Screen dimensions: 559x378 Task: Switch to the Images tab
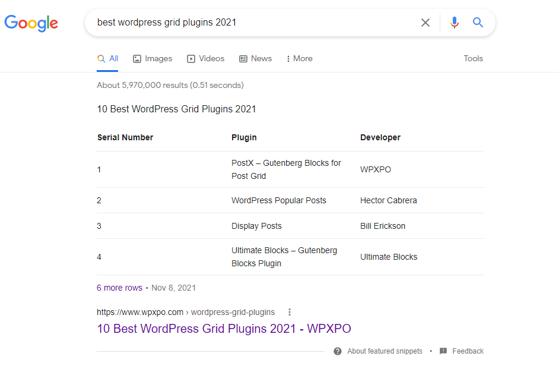pyautogui.click(x=153, y=58)
